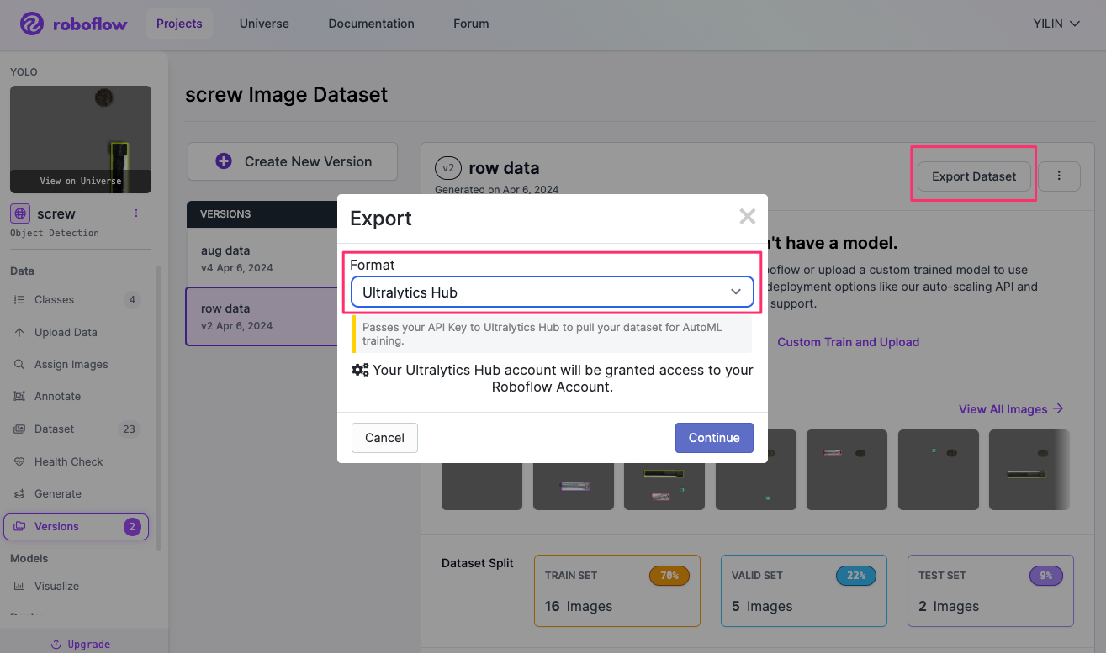Click the Visualize chart icon

tap(19, 587)
